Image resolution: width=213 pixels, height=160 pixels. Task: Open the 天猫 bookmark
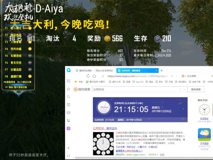(169, 82)
